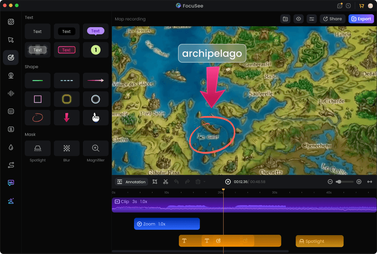The height and width of the screenshot is (254, 377).
Task: Open the water drop sidebar icon
Action: 11,147
